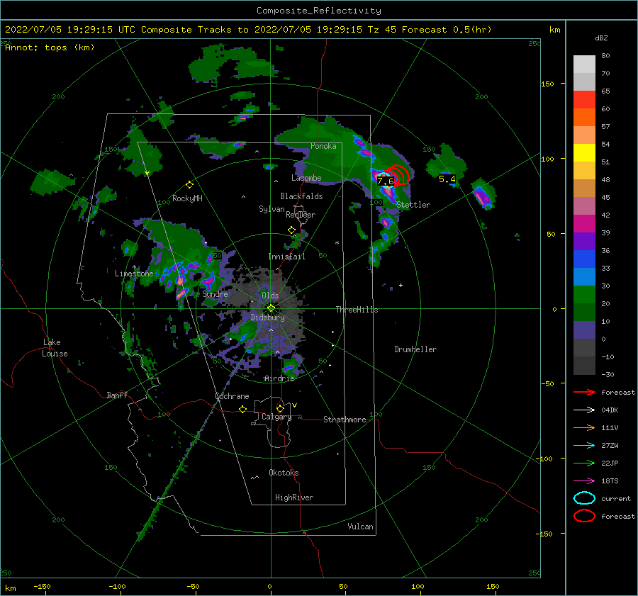Click the Vulcan town label
Screen dimensions: 638x596
(x=360, y=527)
